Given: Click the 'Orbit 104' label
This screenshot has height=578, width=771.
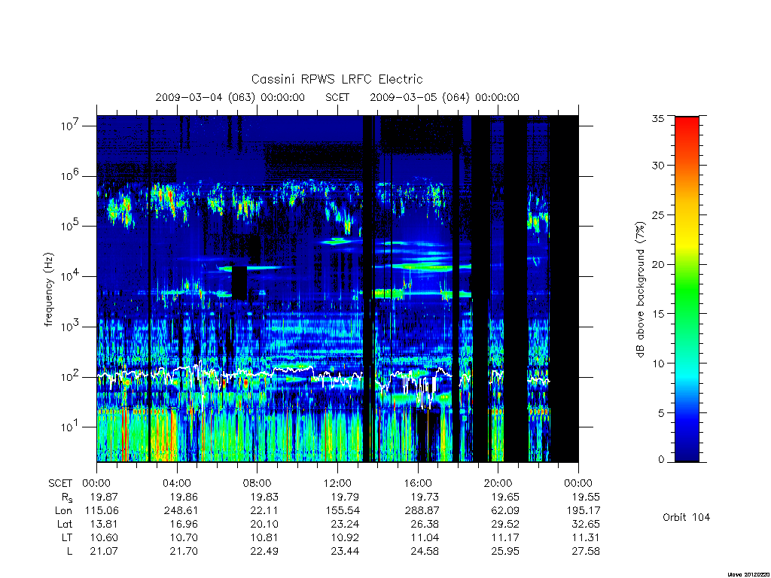Looking at the screenshot, I should [686, 517].
